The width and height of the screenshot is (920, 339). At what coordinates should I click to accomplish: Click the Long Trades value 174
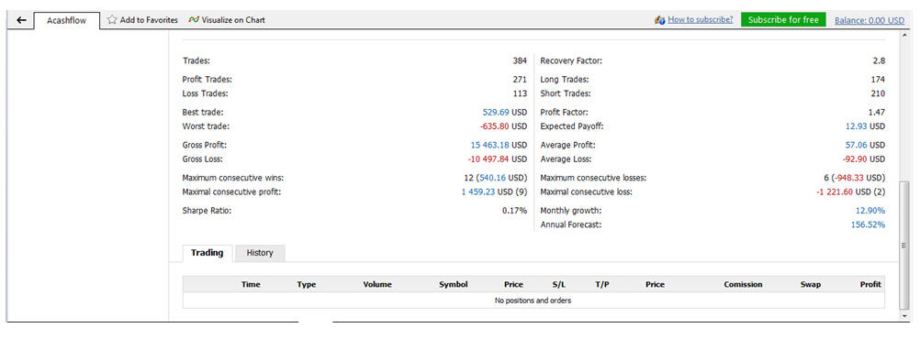click(x=878, y=80)
